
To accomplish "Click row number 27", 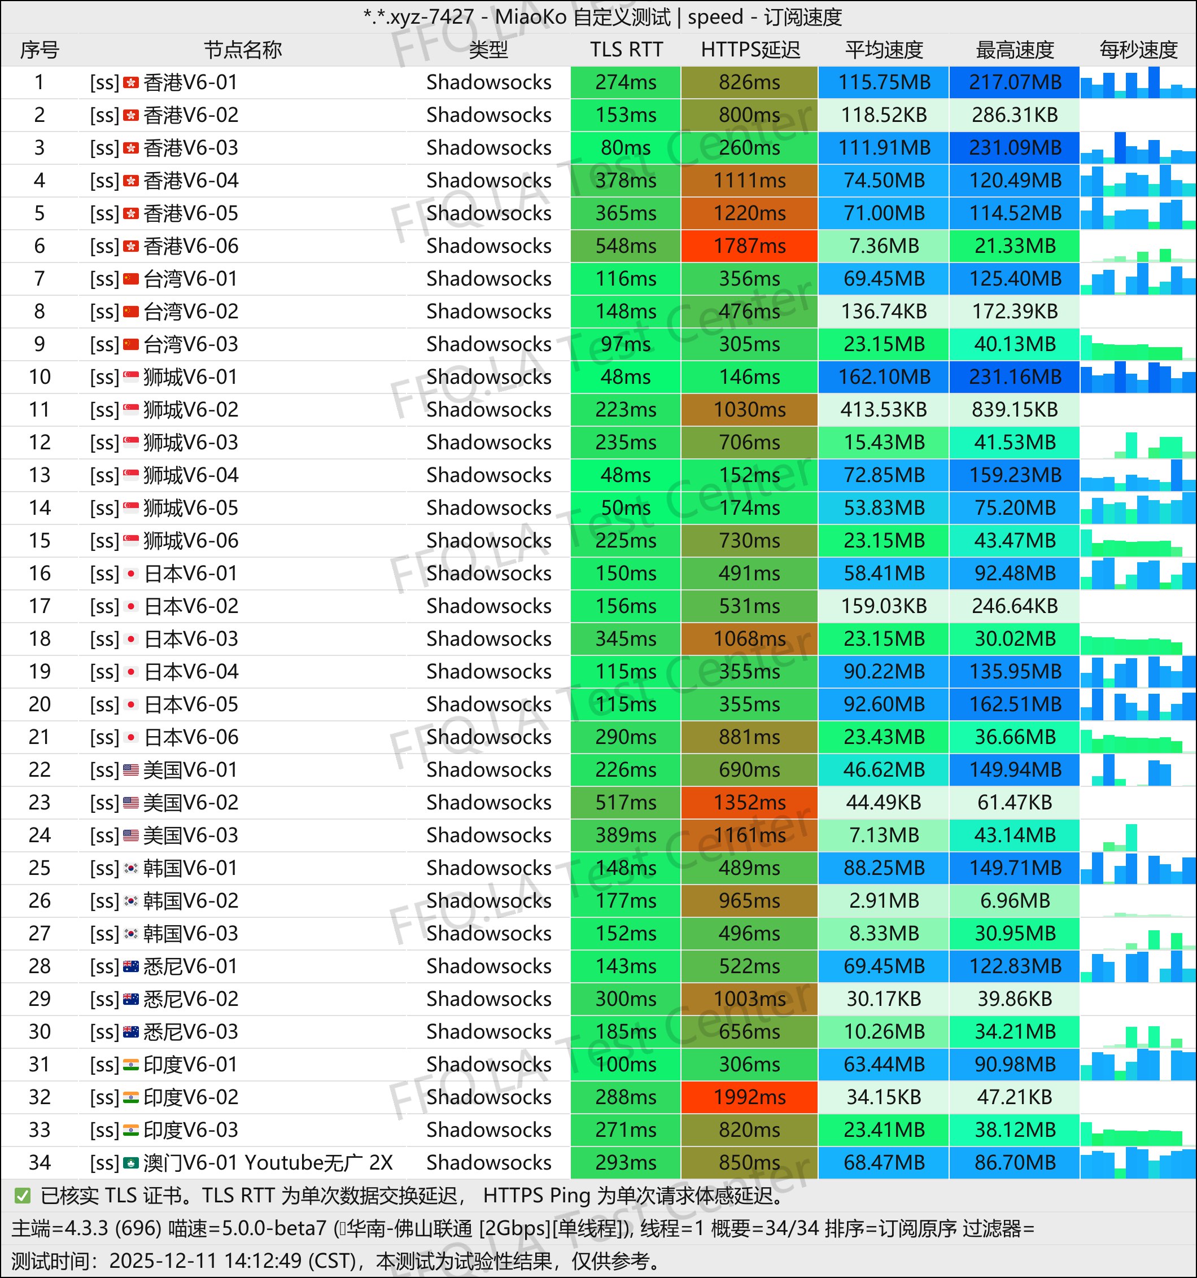I will pos(40,934).
